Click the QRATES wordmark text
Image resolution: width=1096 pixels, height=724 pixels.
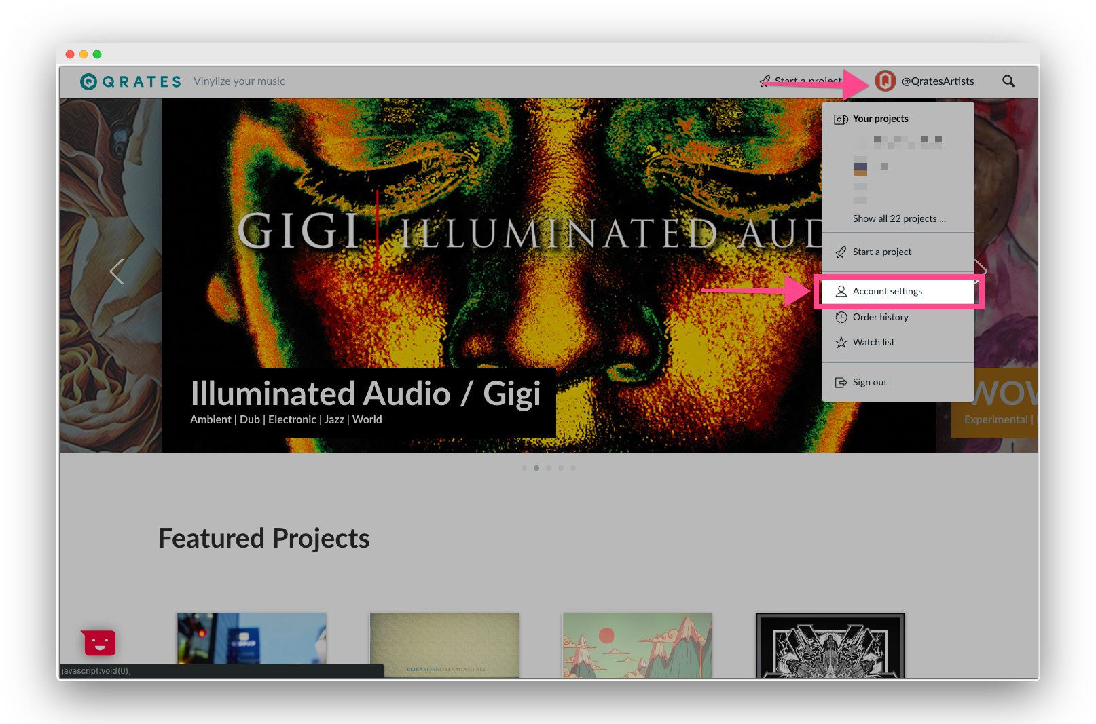point(142,81)
